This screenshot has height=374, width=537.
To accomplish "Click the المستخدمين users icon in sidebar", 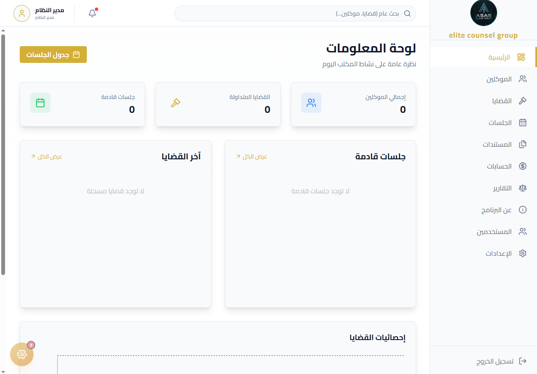I will tap(522, 231).
